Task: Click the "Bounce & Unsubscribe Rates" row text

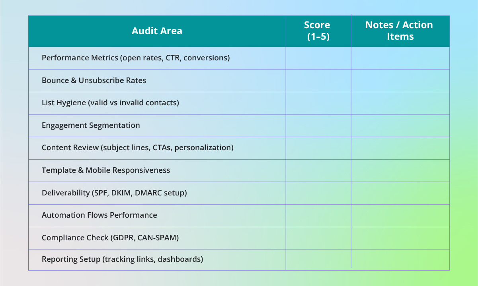Action: 94,81
